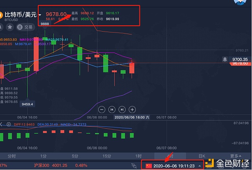This screenshot has height=170, width=252.
Task: Click the link icon in bottom status bar
Action: click(x=134, y=166)
